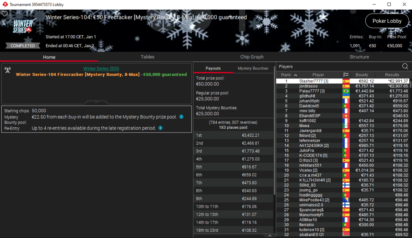Open the player search magnifier icon
This screenshot has width=412, height=238.
coord(405,66)
